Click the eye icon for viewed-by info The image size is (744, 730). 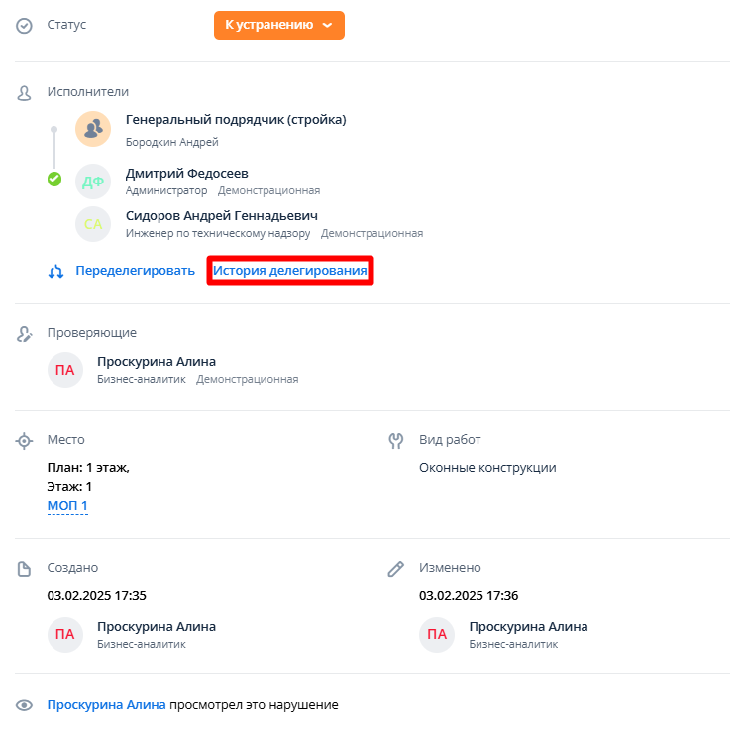click(x=25, y=706)
